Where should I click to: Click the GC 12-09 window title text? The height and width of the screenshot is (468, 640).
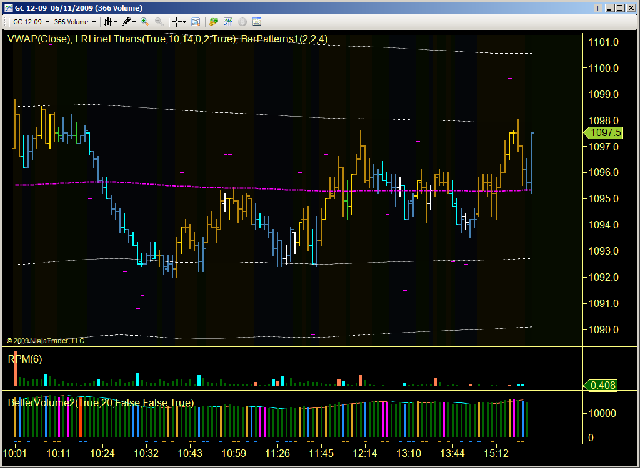[x=79, y=8]
